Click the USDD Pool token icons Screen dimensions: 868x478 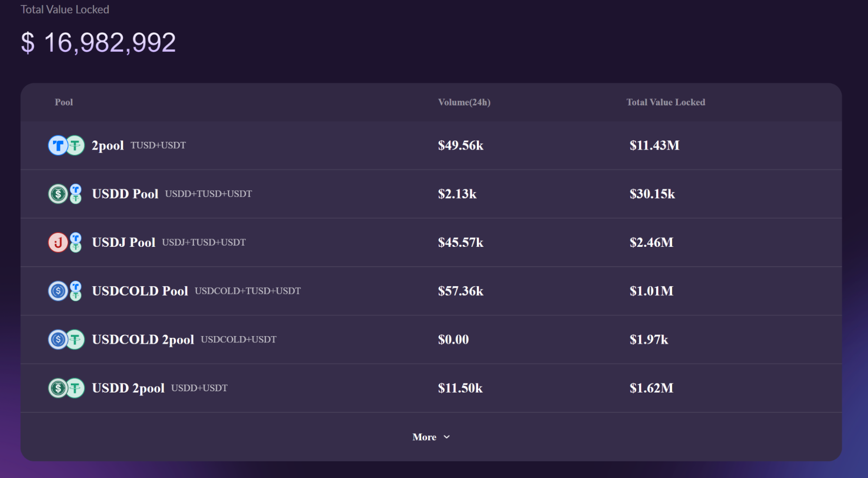[65, 194]
